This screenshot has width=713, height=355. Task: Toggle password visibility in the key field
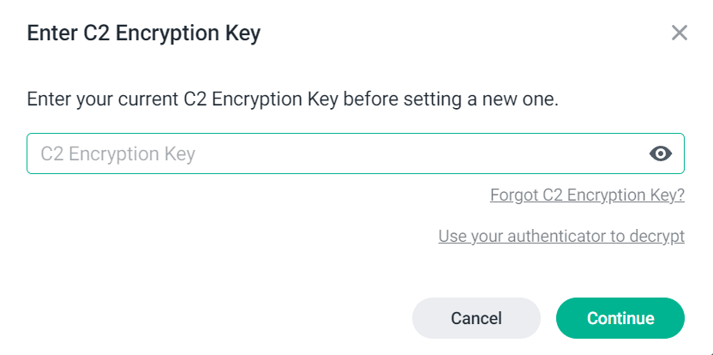660,153
